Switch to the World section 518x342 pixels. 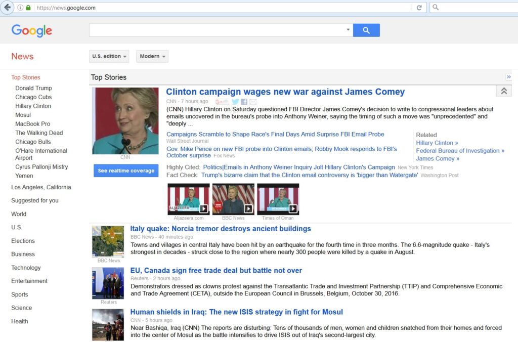(x=19, y=214)
